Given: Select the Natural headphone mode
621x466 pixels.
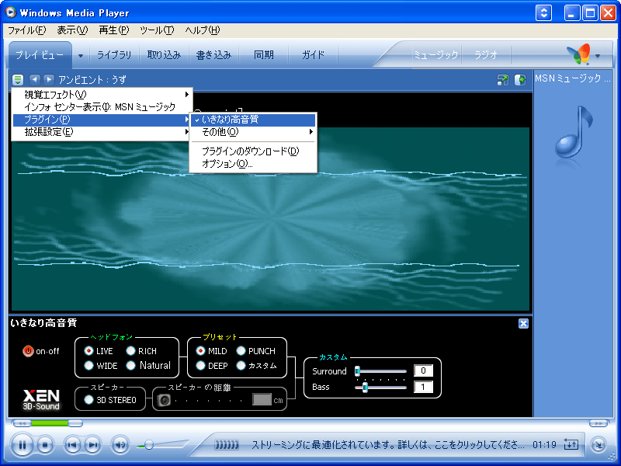Looking at the screenshot, I should (130, 365).
